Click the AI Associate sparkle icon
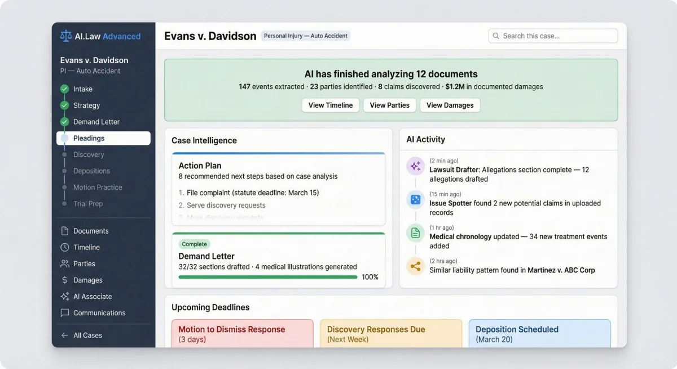This screenshot has height=369, width=677. 65,296
